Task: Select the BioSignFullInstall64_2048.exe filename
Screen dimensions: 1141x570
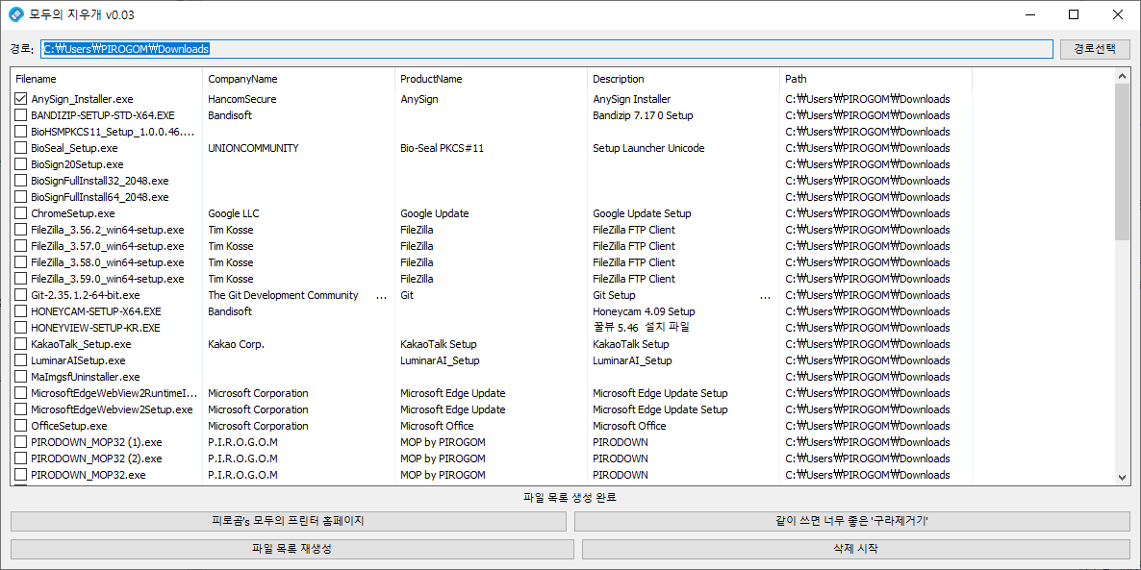Action: 100,197
